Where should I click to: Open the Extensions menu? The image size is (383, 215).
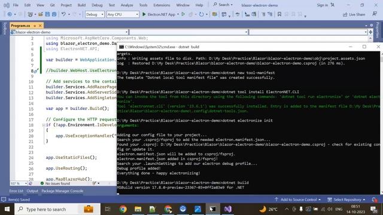click(x=162, y=5)
